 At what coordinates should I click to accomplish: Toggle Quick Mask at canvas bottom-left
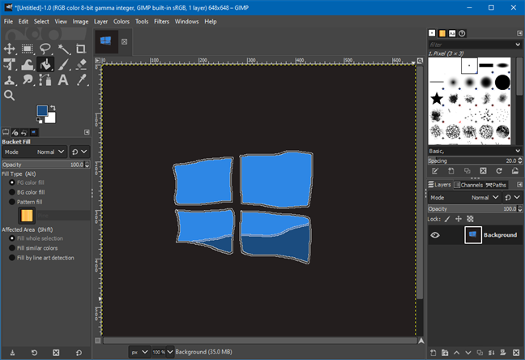coord(98,341)
